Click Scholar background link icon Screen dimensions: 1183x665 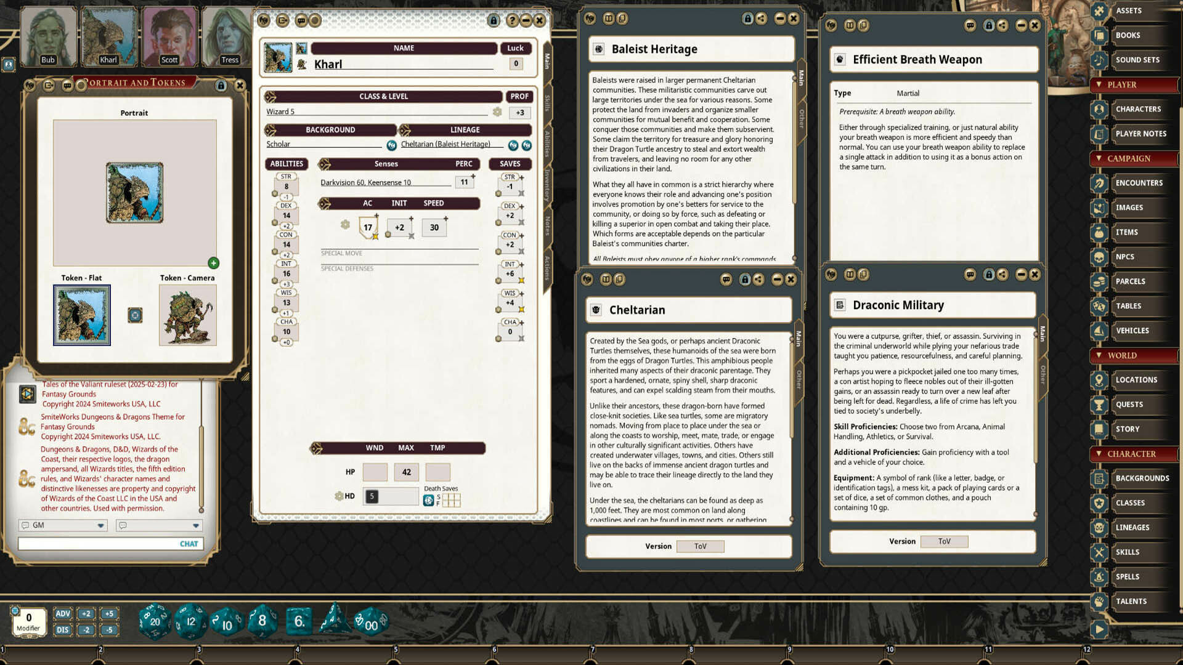coord(391,145)
